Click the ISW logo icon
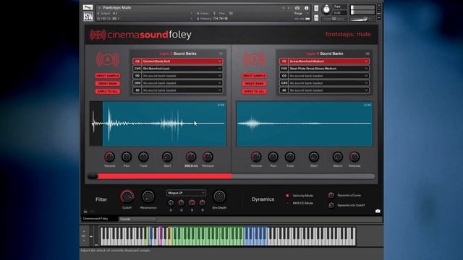This screenshot has width=463, height=260. coord(88,17)
